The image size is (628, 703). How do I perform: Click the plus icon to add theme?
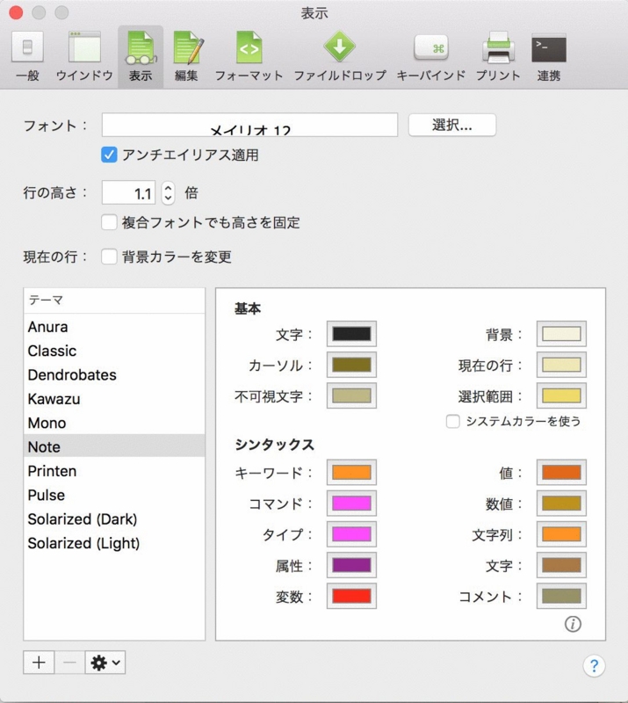pos(39,663)
